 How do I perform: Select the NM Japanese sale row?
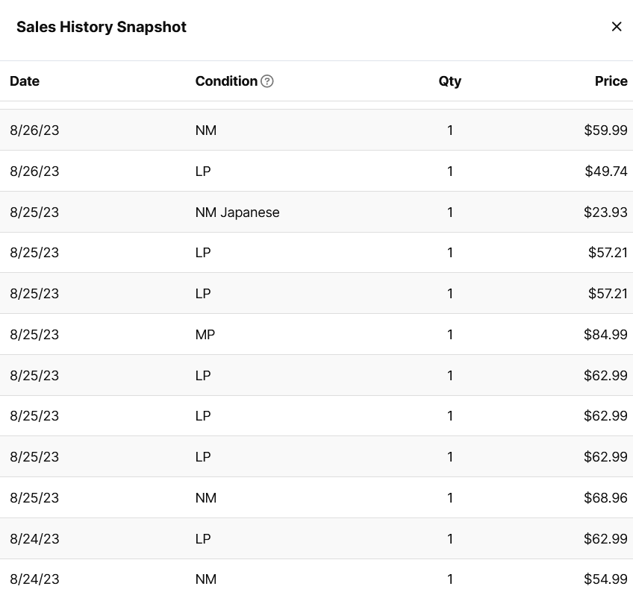(x=316, y=212)
